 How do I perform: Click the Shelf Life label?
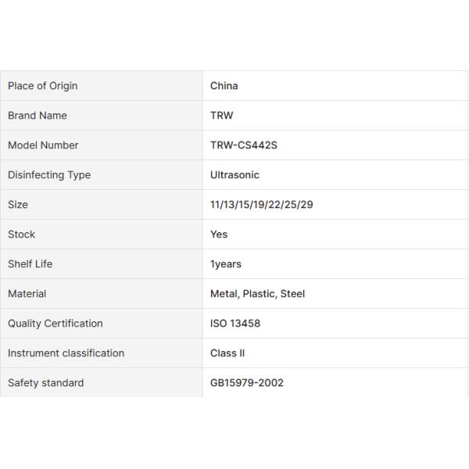click(30, 264)
